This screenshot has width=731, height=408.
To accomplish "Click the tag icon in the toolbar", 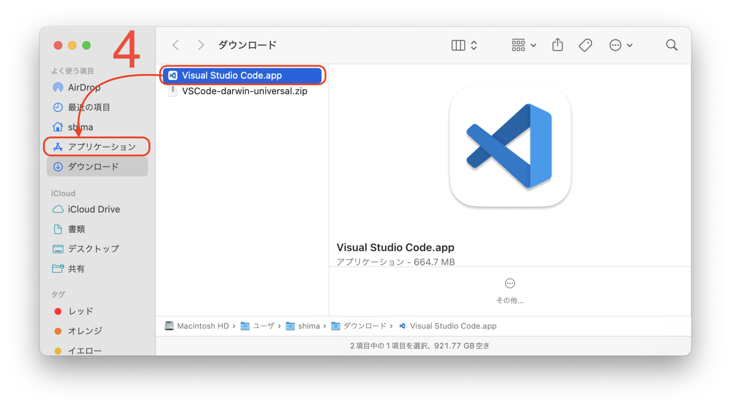I will (585, 45).
